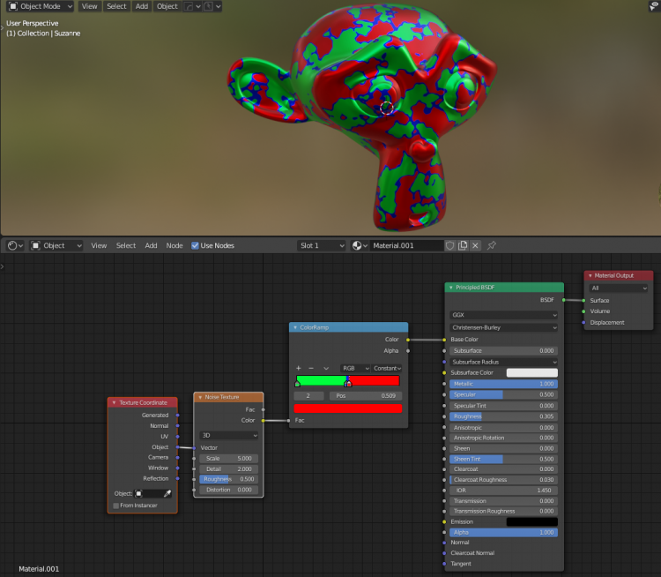Open the Add menu in 3D viewport header
The width and height of the screenshot is (661, 577).
coord(142,6)
